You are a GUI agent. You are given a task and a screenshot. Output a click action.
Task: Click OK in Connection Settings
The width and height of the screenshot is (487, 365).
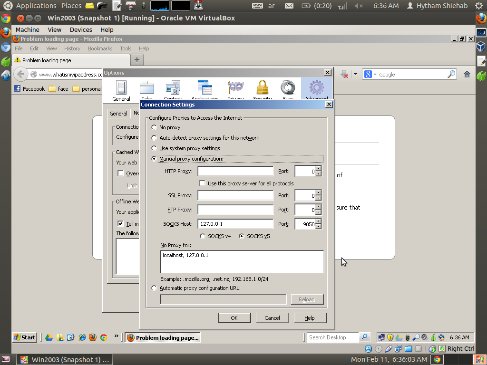[234, 318]
